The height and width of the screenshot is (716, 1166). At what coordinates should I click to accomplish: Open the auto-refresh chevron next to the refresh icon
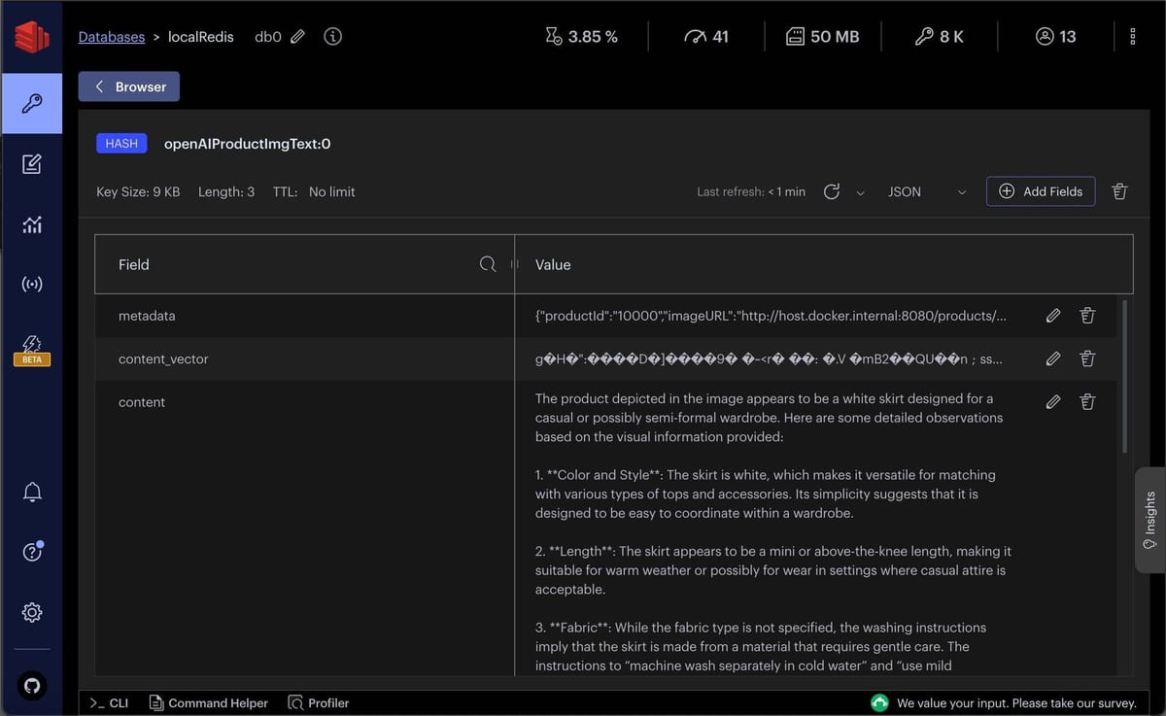click(x=858, y=191)
